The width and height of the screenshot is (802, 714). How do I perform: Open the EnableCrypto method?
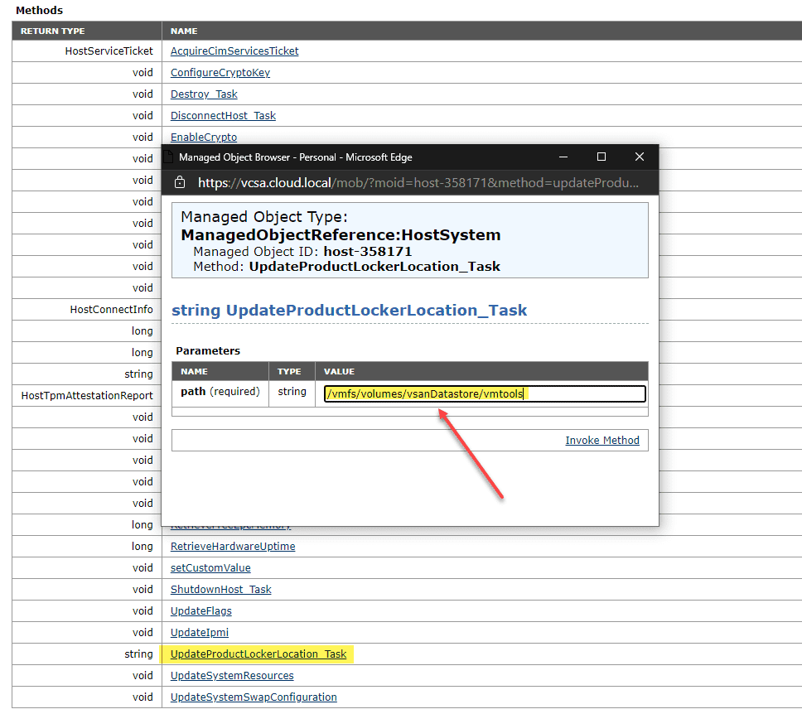click(203, 137)
